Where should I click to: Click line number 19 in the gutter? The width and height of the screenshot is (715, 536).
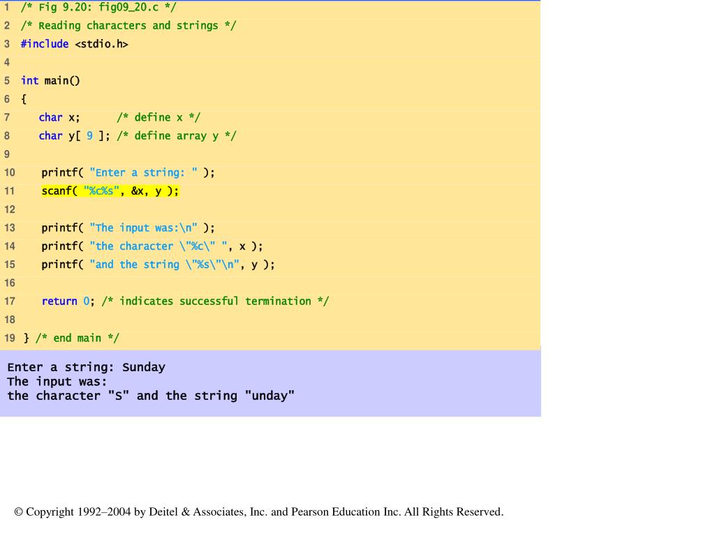coord(10,338)
